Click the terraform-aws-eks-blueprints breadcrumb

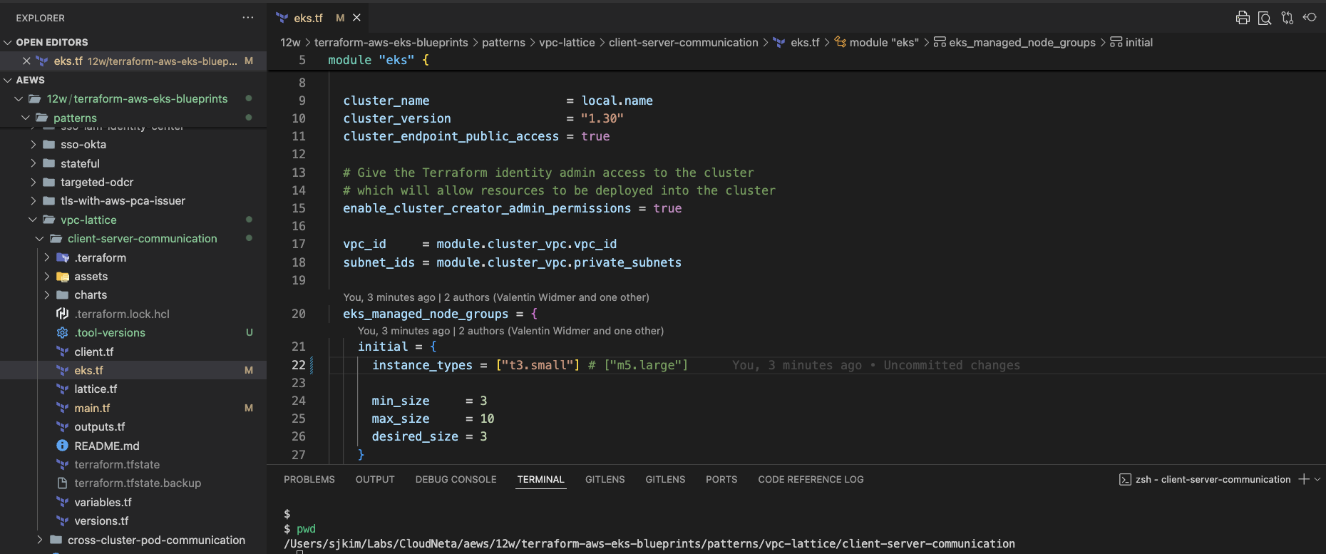[391, 43]
